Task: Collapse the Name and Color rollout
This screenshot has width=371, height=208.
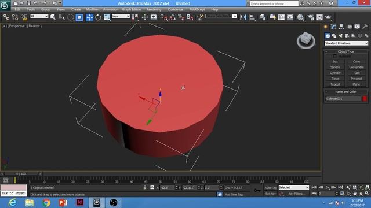Action: coord(345,92)
